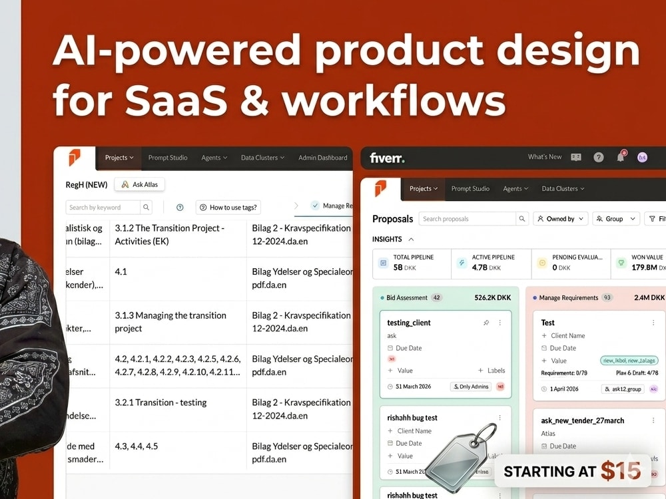This screenshot has width=666, height=499.
Task: Open Prompt Studio in the Proposals window
Action: tap(470, 189)
